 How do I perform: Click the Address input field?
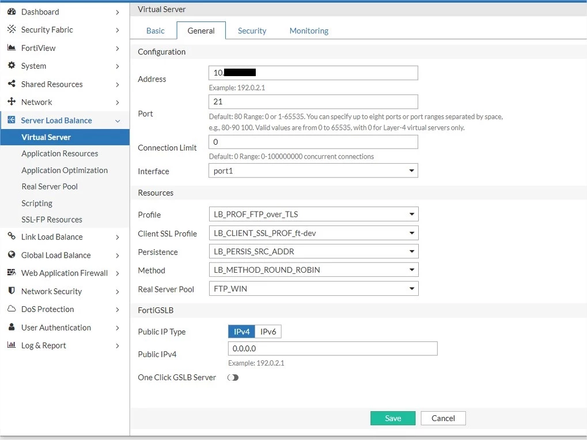point(313,73)
